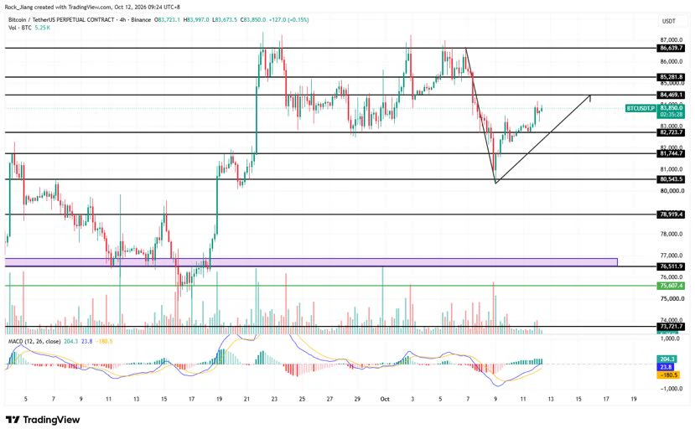
Task: Click the 25 date on time axis
Action: tap(302, 399)
